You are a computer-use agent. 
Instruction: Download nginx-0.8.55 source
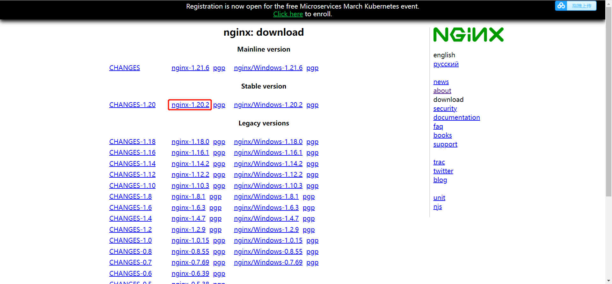click(x=190, y=252)
